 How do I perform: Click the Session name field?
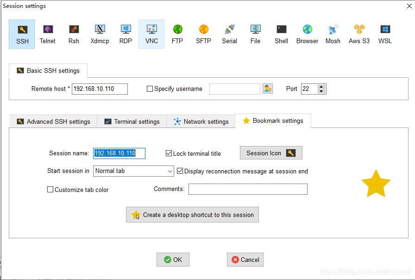(x=119, y=153)
